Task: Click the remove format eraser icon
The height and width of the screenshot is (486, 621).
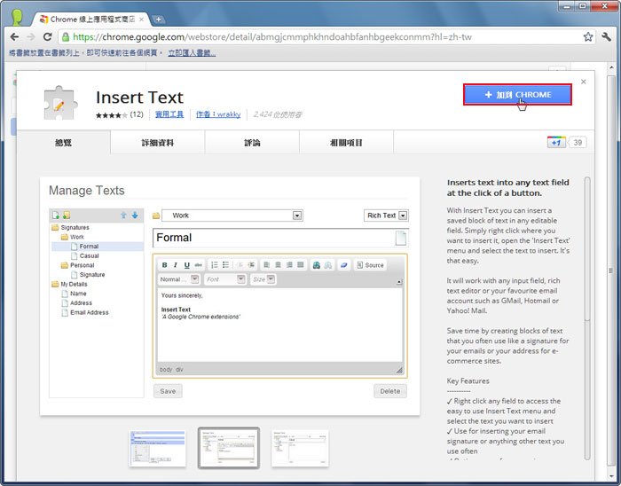Action: 344,265
